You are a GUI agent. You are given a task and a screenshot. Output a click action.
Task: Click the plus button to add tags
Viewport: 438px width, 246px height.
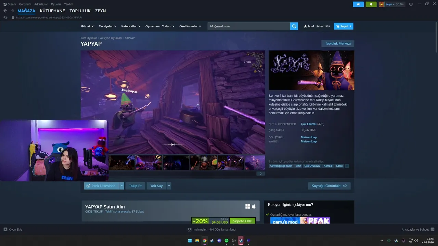coord(347,166)
